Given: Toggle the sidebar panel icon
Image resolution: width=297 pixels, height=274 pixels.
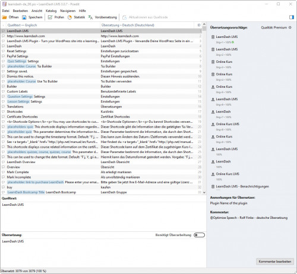Looking at the screenshot, I should click(x=292, y=17).
